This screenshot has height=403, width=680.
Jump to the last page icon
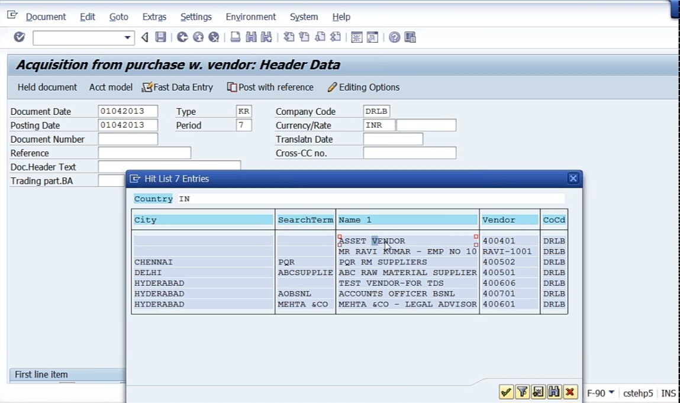[335, 37]
